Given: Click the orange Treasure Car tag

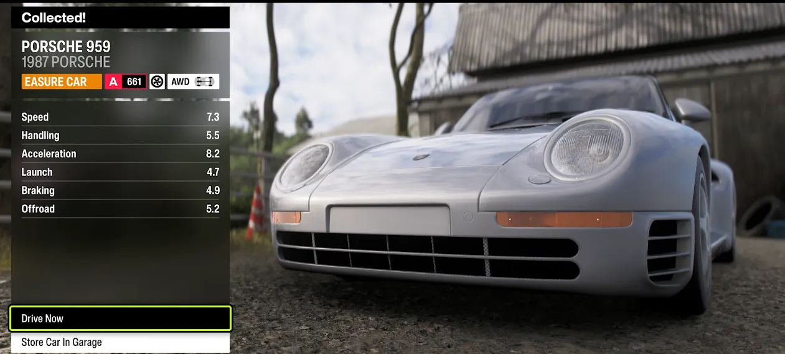Looking at the screenshot, I should [x=62, y=82].
